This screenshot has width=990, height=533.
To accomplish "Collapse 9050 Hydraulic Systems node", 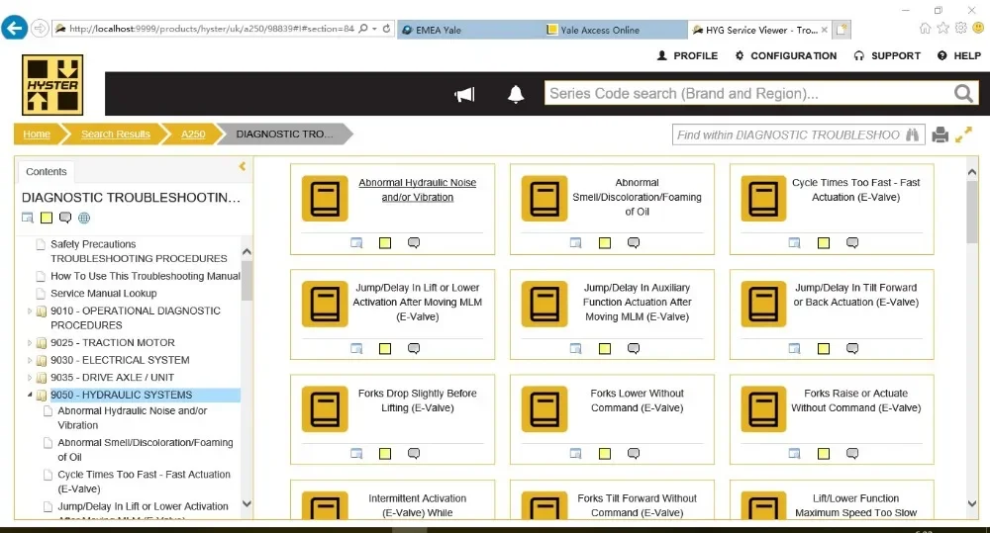I will click(x=29, y=395).
